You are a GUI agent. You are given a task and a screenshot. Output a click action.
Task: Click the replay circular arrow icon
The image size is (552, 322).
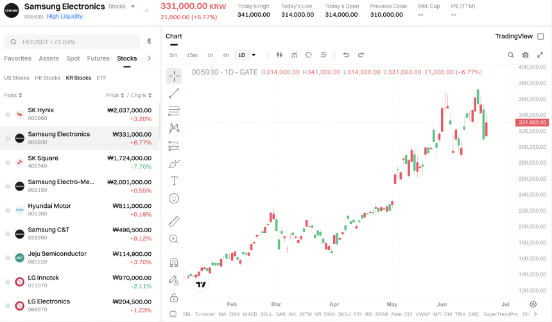(x=309, y=55)
